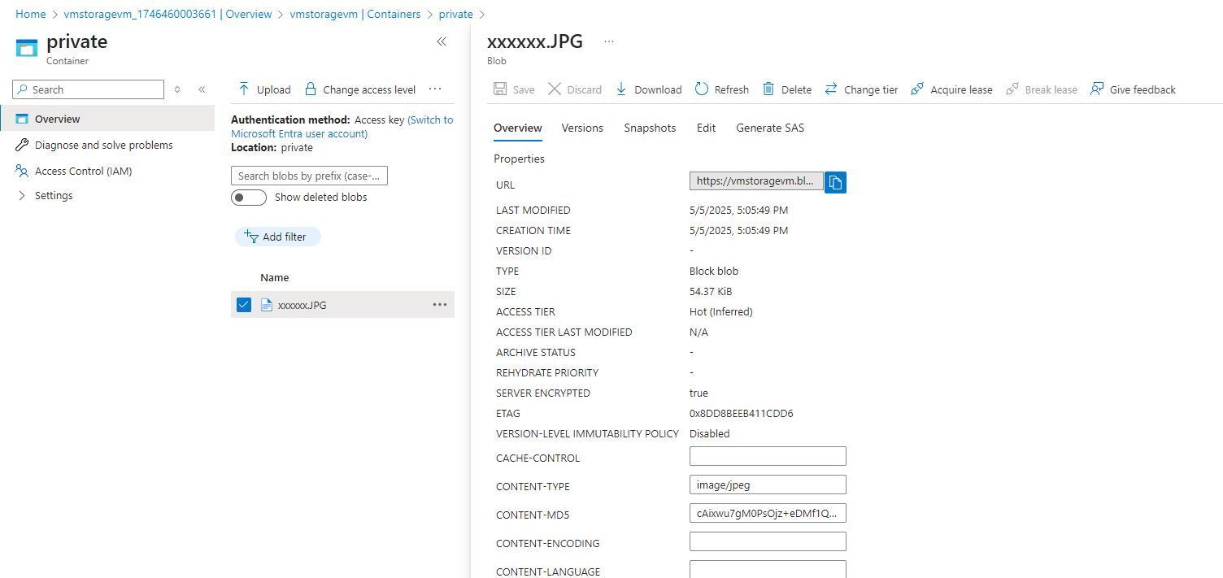Collapse the container pane with double chevron
The width and height of the screenshot is (1223, 578).
click(442, 41)
